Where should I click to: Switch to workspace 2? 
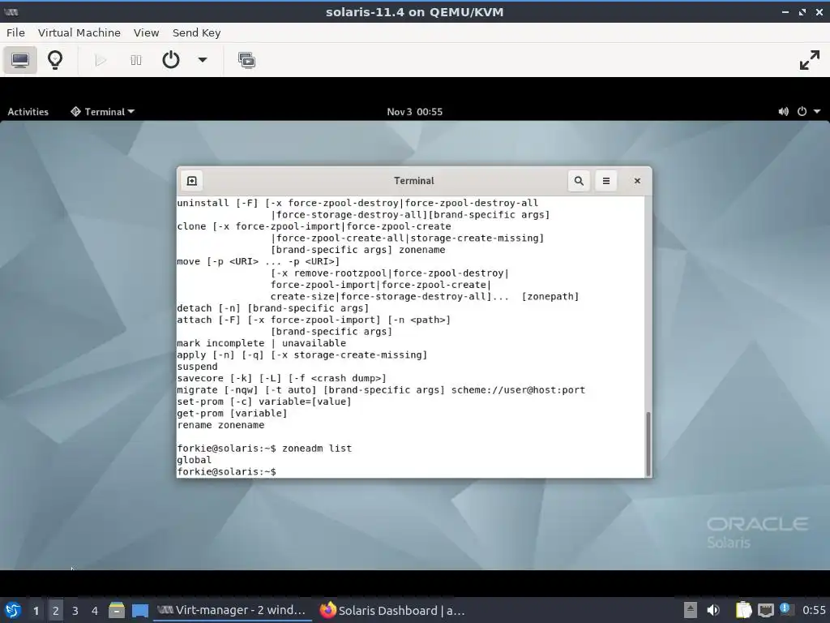(56, 611)
